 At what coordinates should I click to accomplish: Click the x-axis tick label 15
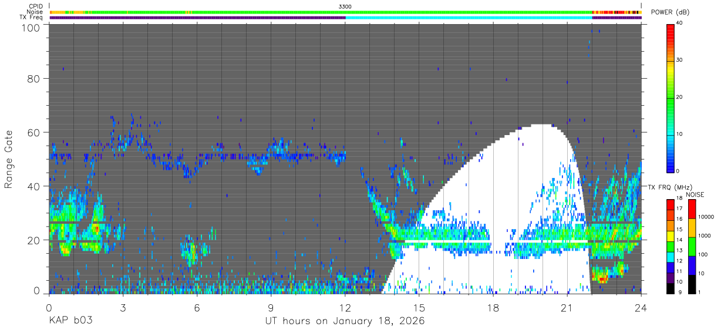[x=419, y=308]
